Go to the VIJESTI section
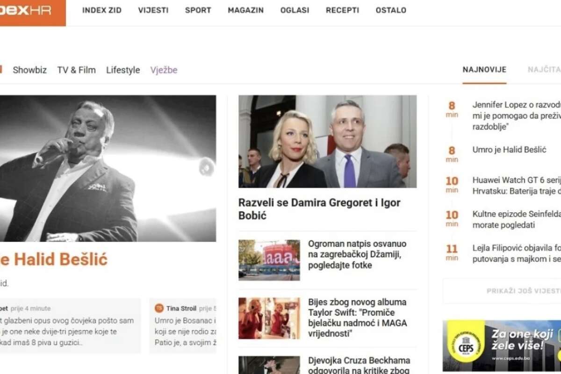 pyautogui.click(x=153, y=10)
